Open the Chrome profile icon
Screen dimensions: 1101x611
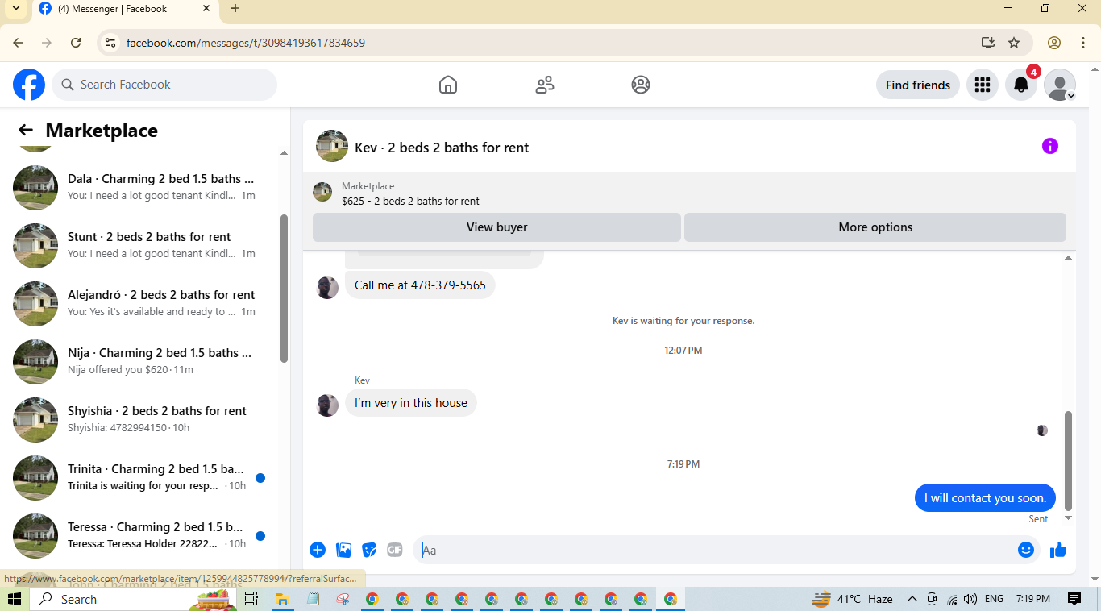(x=1054, y=43)
